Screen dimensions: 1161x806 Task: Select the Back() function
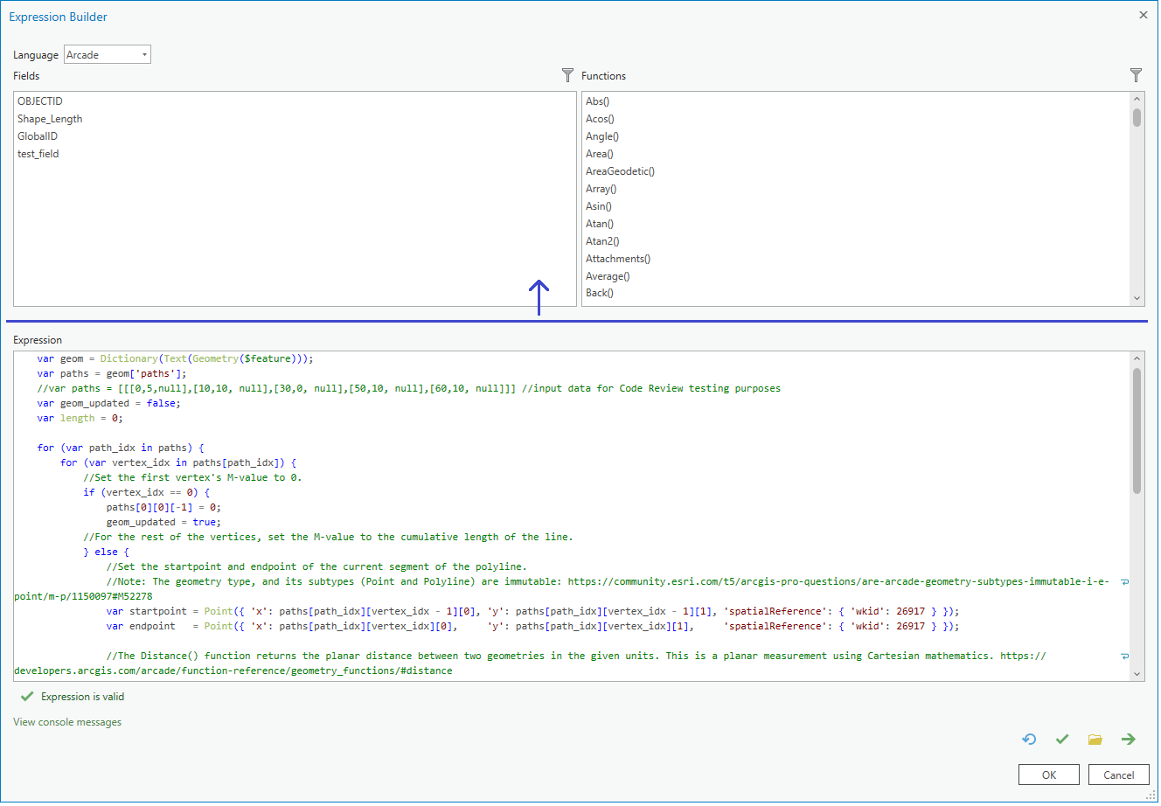[600, 293]
